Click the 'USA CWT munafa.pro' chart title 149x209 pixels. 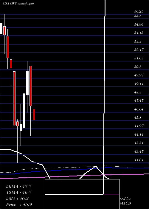(x=18, y=4)
